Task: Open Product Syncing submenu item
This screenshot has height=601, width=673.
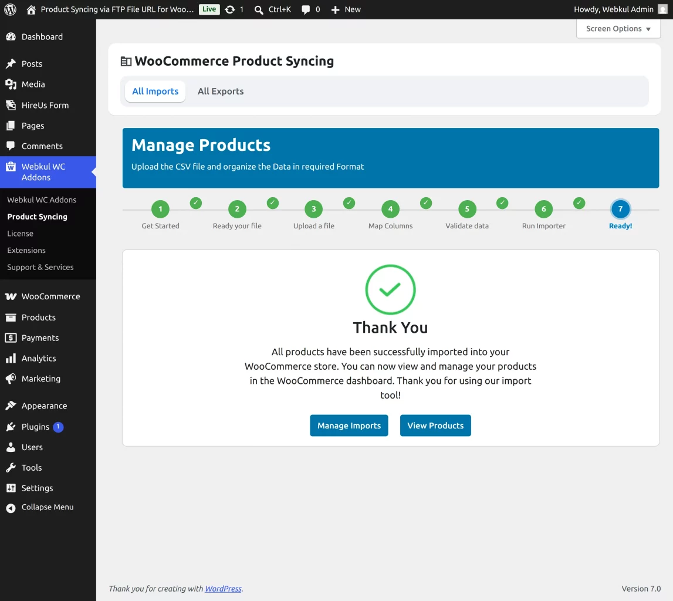Action: click(x=38, y=217)
